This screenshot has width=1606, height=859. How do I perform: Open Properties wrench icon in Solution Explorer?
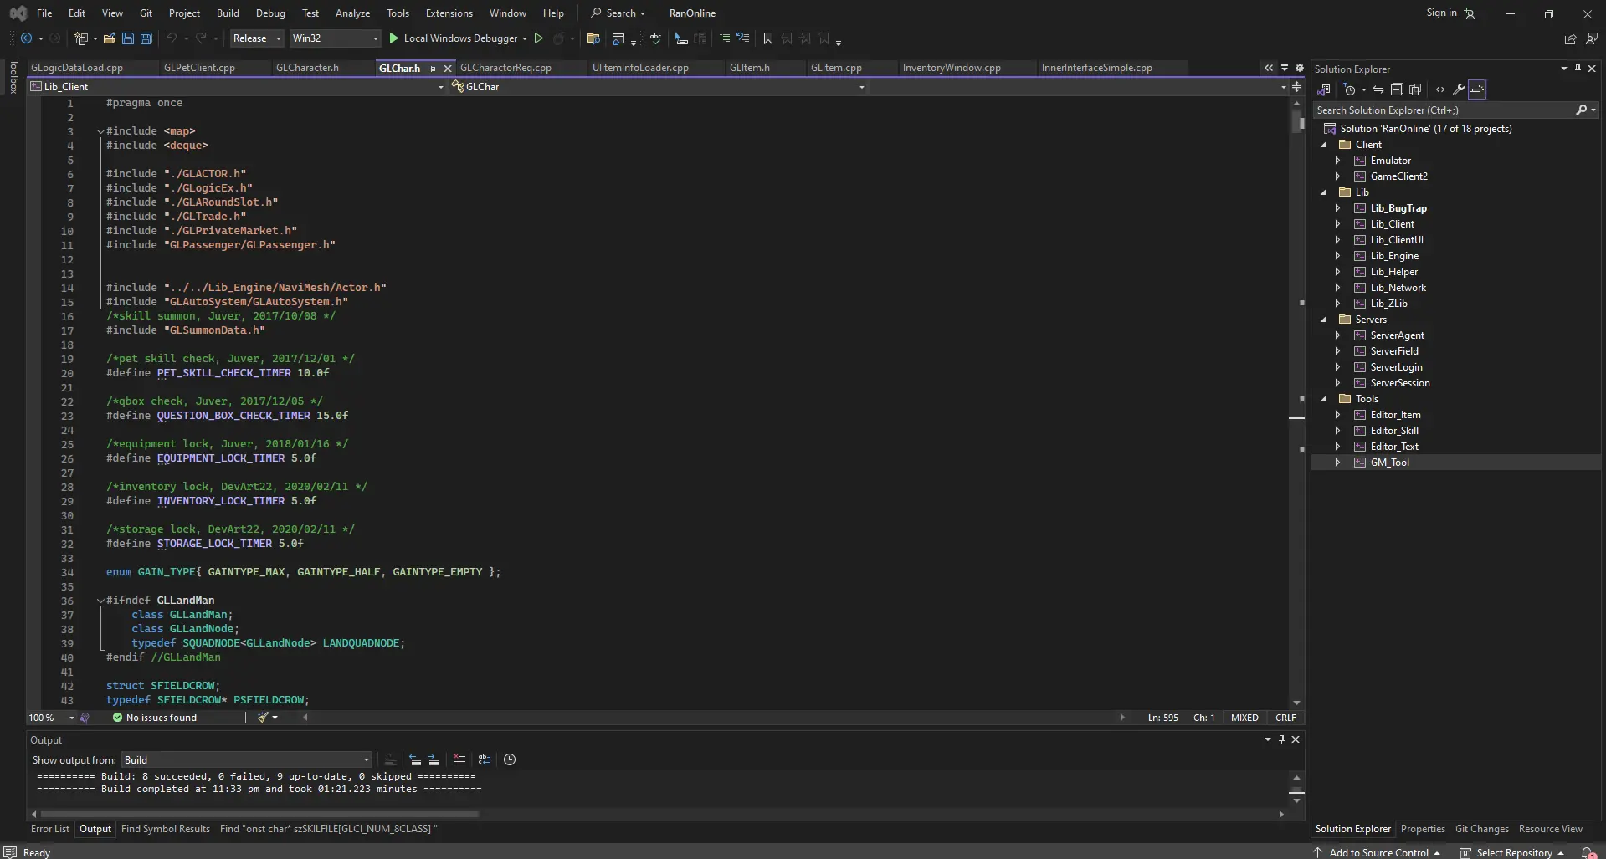click(1458, 89)
